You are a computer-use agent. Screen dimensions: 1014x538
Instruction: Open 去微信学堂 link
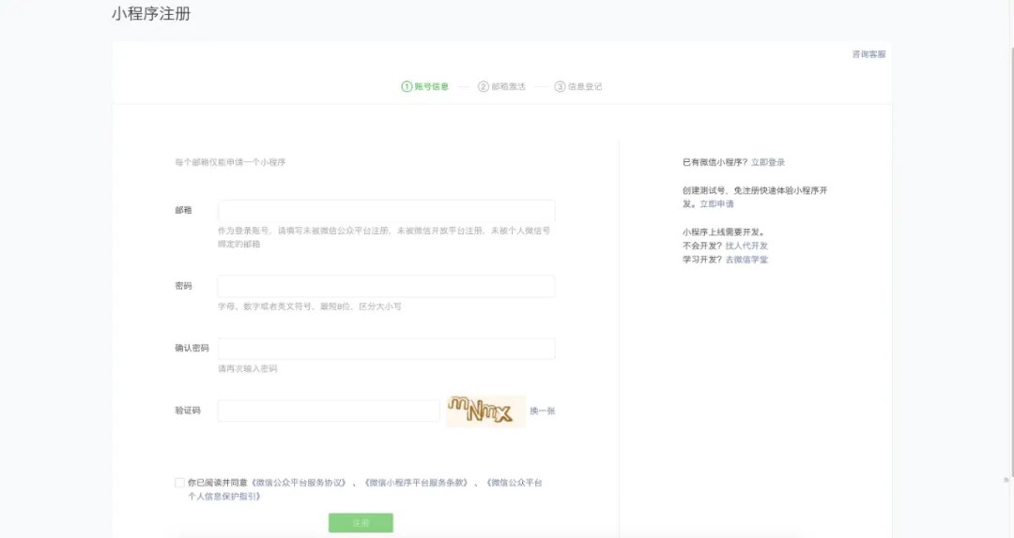(746, 259)
